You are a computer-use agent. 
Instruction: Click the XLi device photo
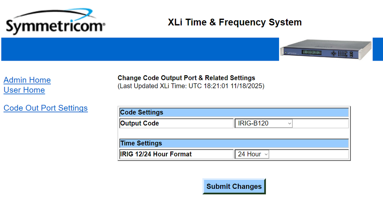325,49
